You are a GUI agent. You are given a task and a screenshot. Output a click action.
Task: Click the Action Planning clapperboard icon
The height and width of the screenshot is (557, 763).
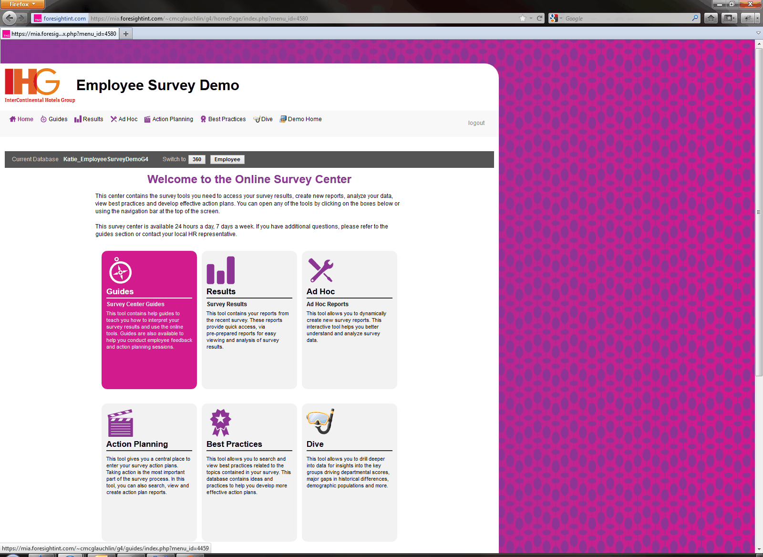pyautogui.click(x=120, y=423)
